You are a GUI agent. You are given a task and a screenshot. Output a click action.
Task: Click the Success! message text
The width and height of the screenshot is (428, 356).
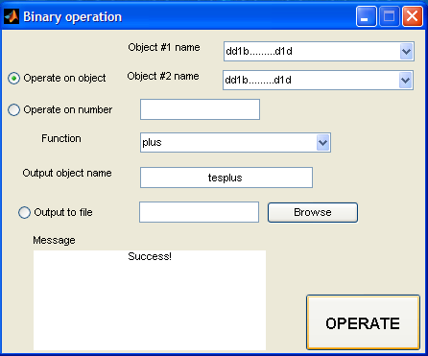(x=150, y=256)
